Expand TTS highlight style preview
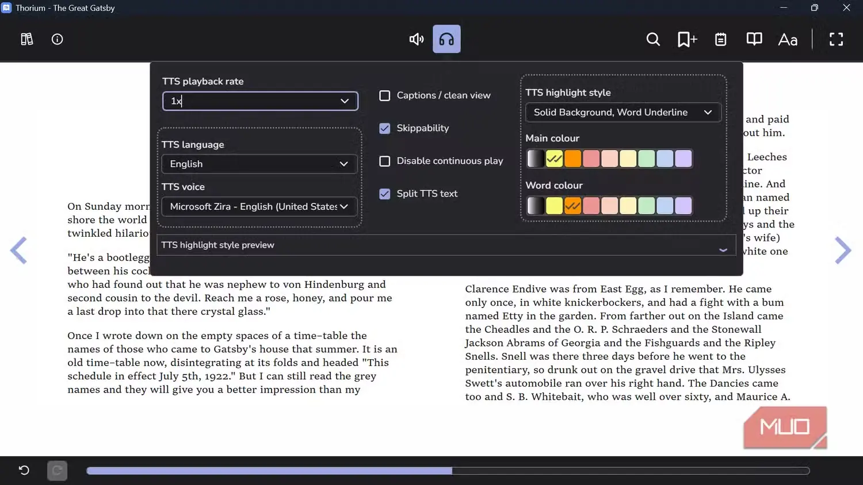 (446, 245)
